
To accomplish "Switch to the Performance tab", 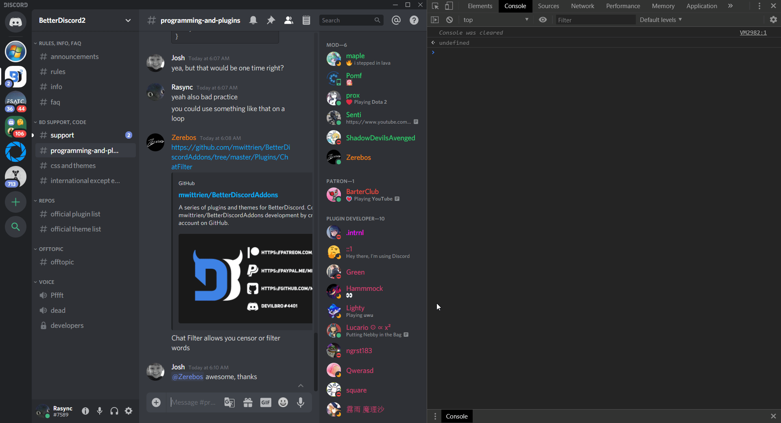I will pos(623,6).
